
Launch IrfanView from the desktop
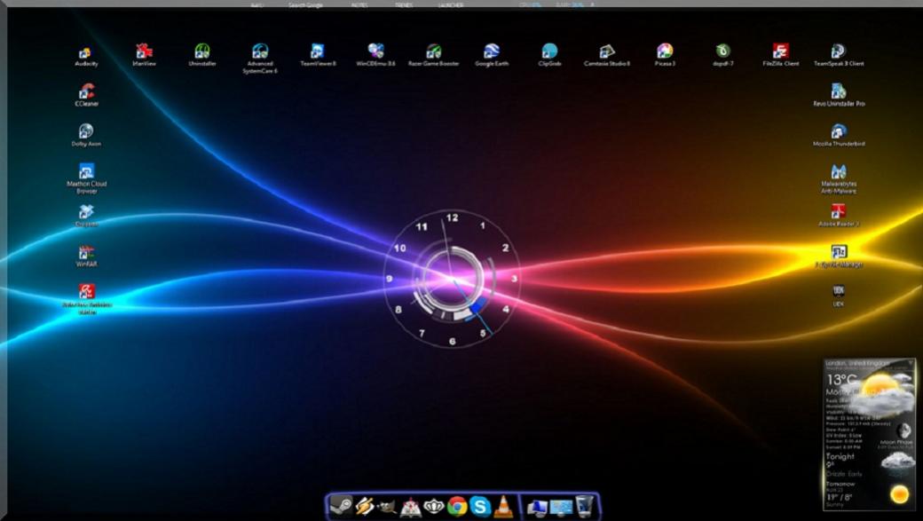tap(143, 52)
